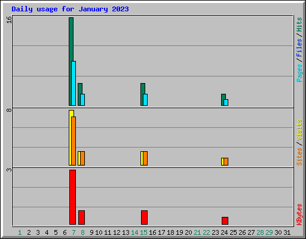
Task: Click the yellow Visits bar for day 24
Action: coord(222,161)
